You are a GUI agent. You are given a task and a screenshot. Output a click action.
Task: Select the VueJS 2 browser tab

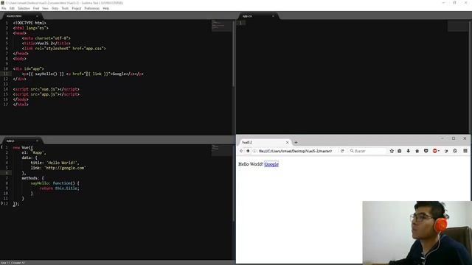[265, 142]
